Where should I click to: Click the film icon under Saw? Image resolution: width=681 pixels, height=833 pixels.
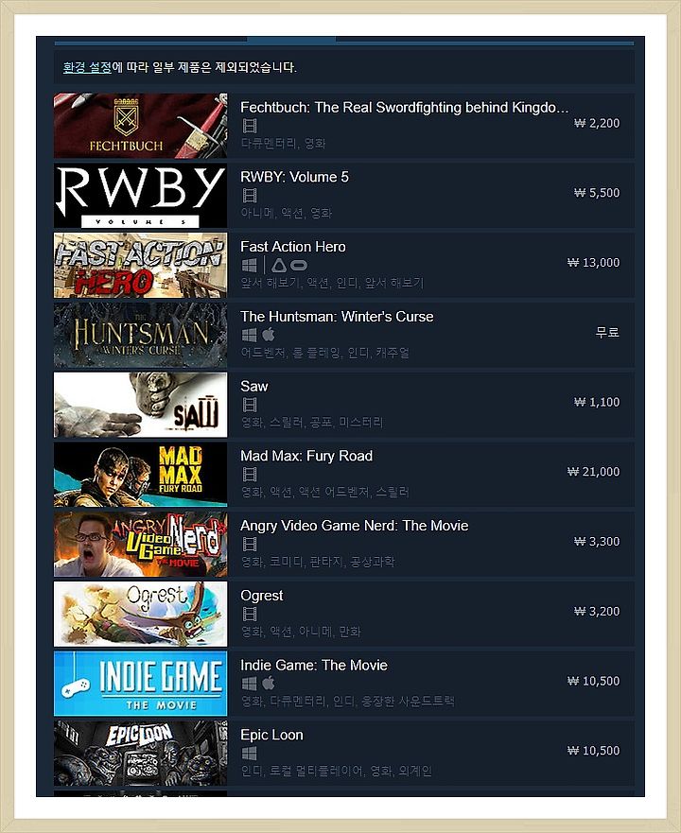tap(250, 405)
